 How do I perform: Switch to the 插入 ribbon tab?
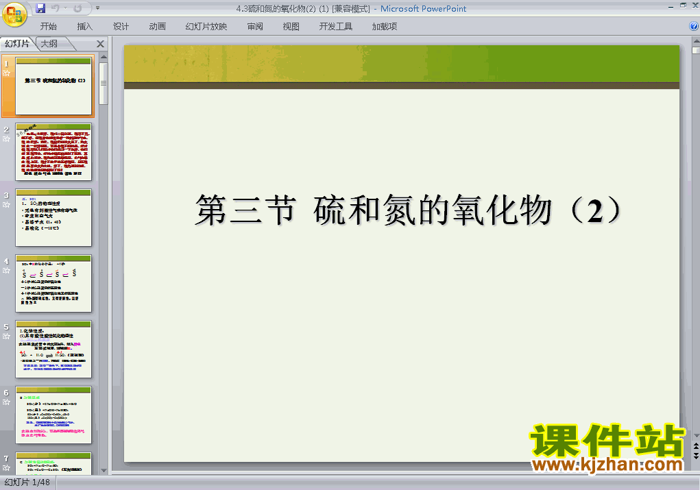[85, 26]
